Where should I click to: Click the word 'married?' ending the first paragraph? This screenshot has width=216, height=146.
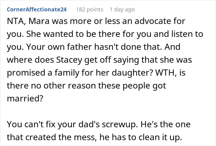25,98
